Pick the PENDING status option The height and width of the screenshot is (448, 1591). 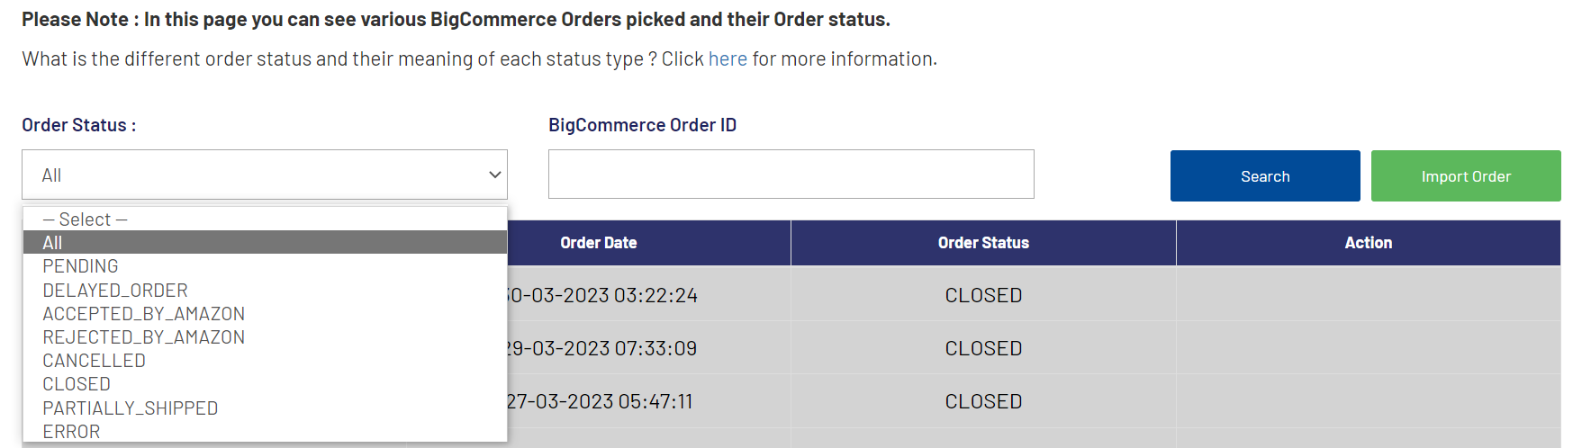tap(81, 266)
